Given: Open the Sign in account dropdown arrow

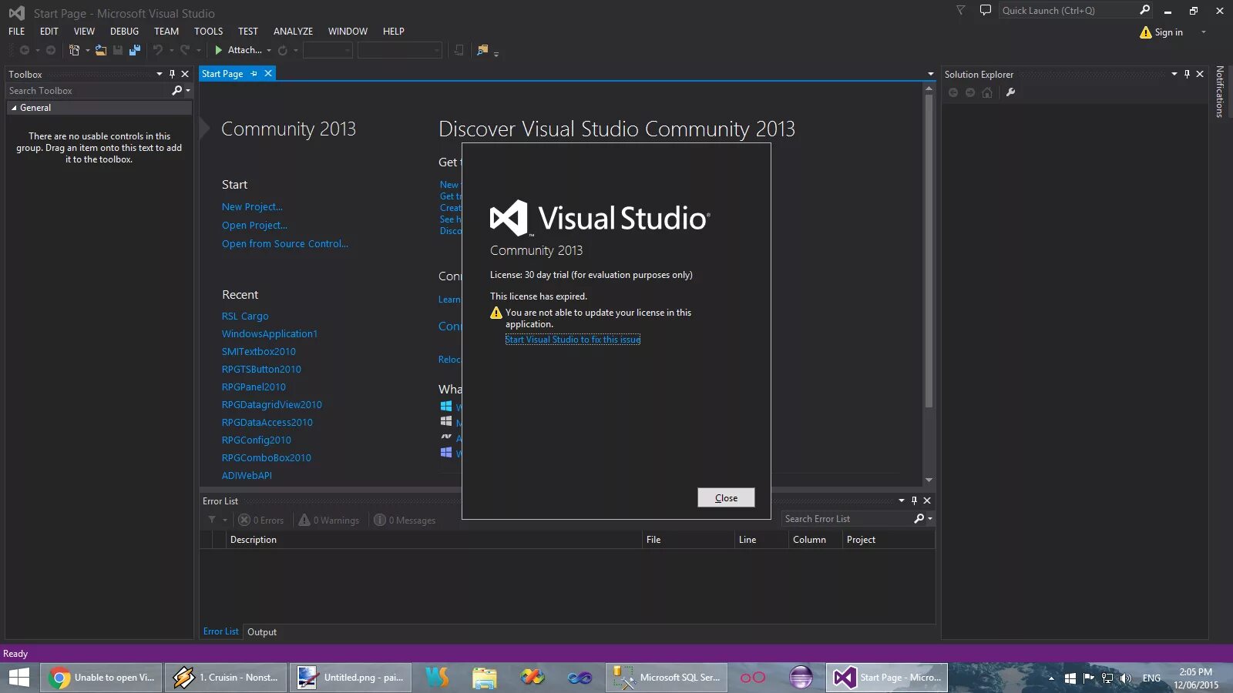Looking at the screenshot, I should (x=1204, y=32).
